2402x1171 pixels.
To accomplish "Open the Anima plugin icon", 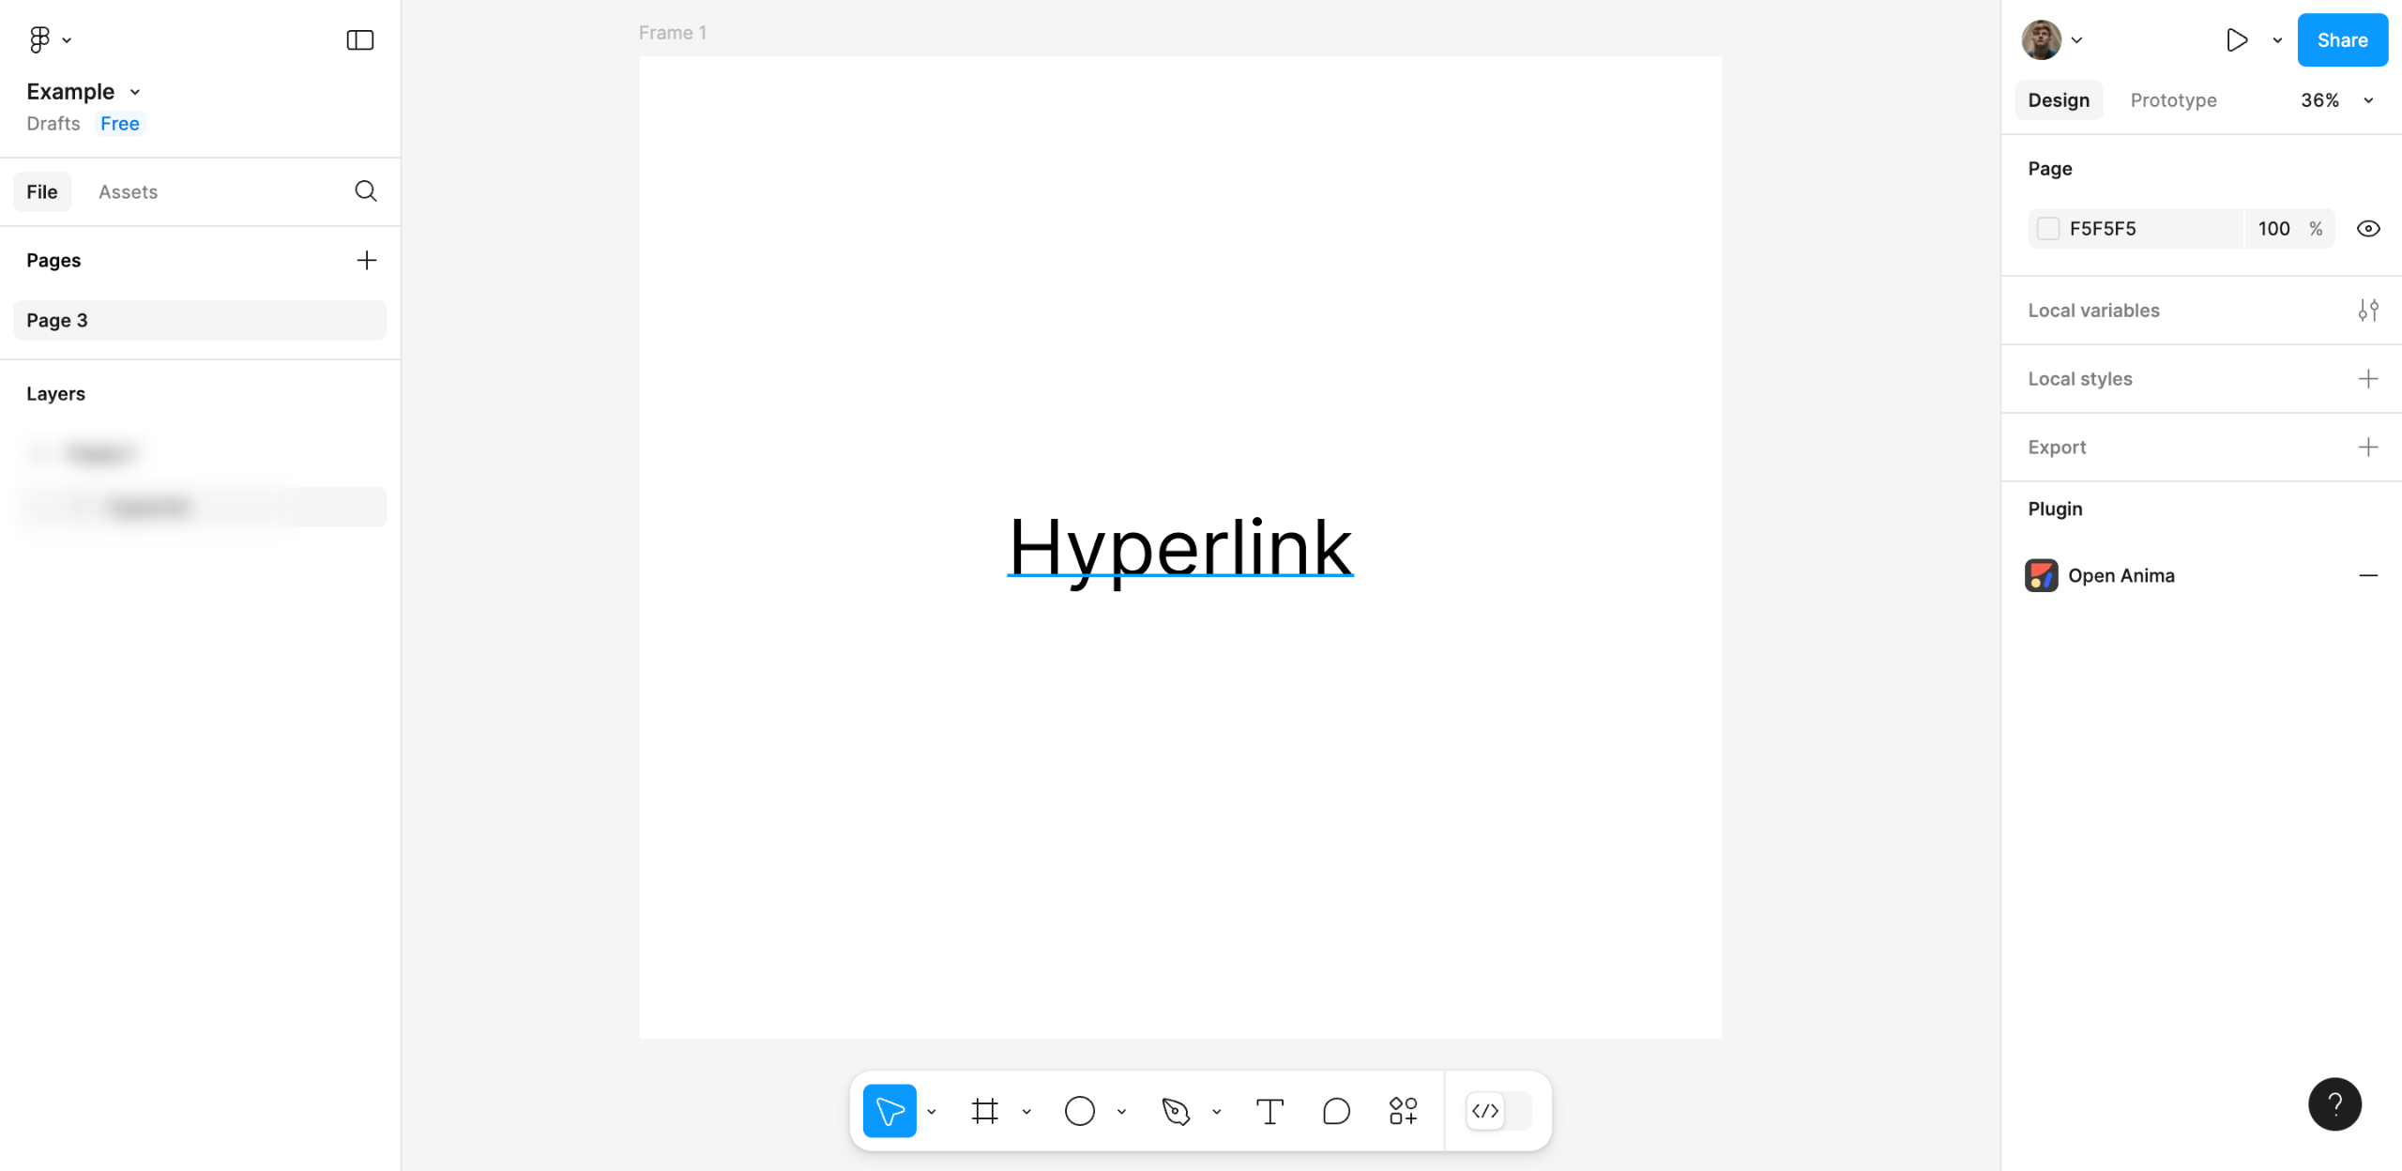I will tap(2041, 575).
